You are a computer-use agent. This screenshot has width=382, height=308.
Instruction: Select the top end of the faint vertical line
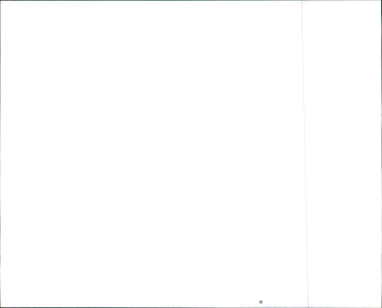(302, 1)
